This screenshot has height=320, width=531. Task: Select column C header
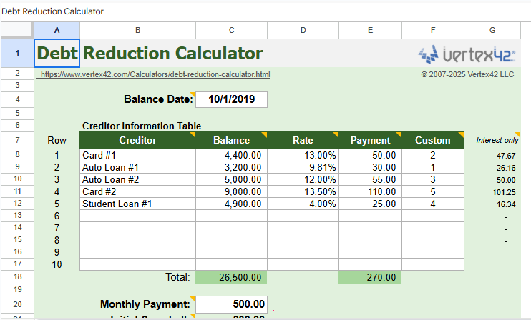231,30
